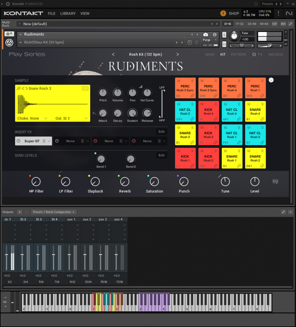Click link icon on KICK Rosh 4 pad

pyautogui.click(x=216, y=119)
